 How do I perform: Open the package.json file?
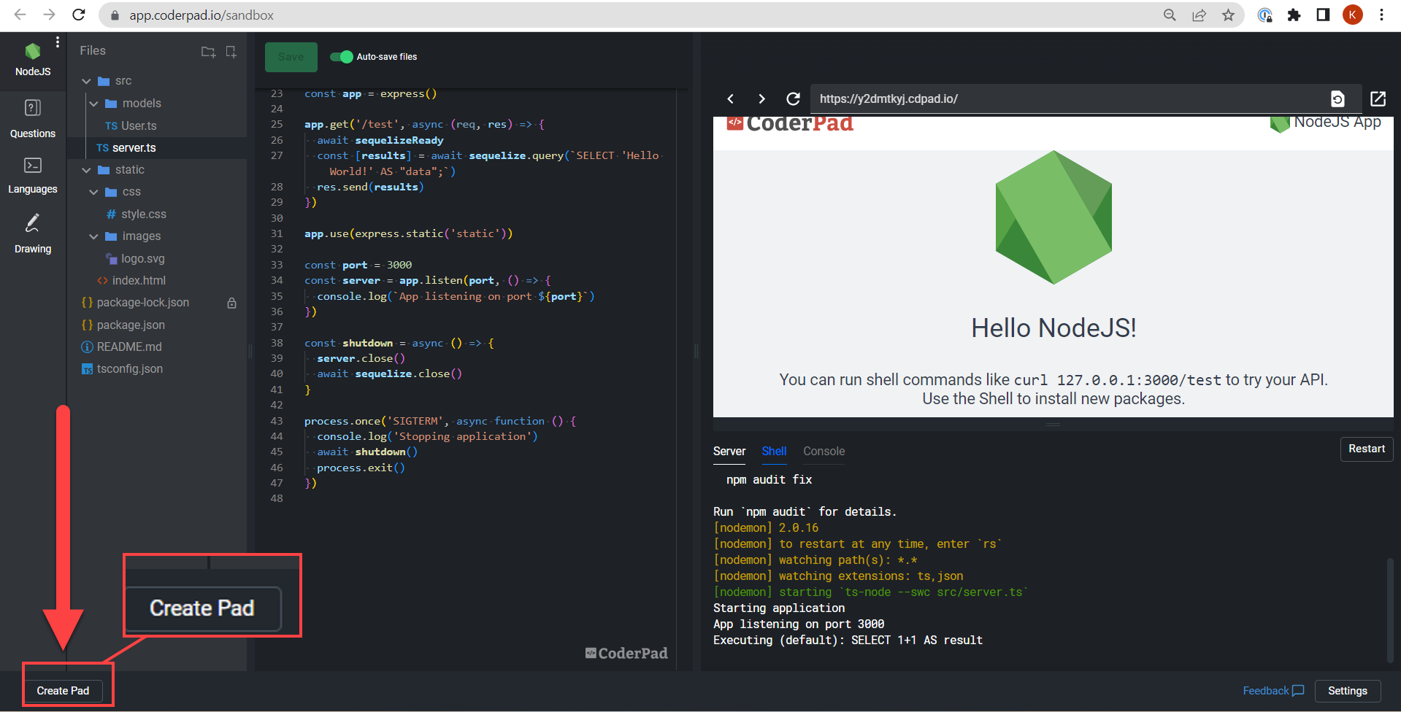[131, 325]
